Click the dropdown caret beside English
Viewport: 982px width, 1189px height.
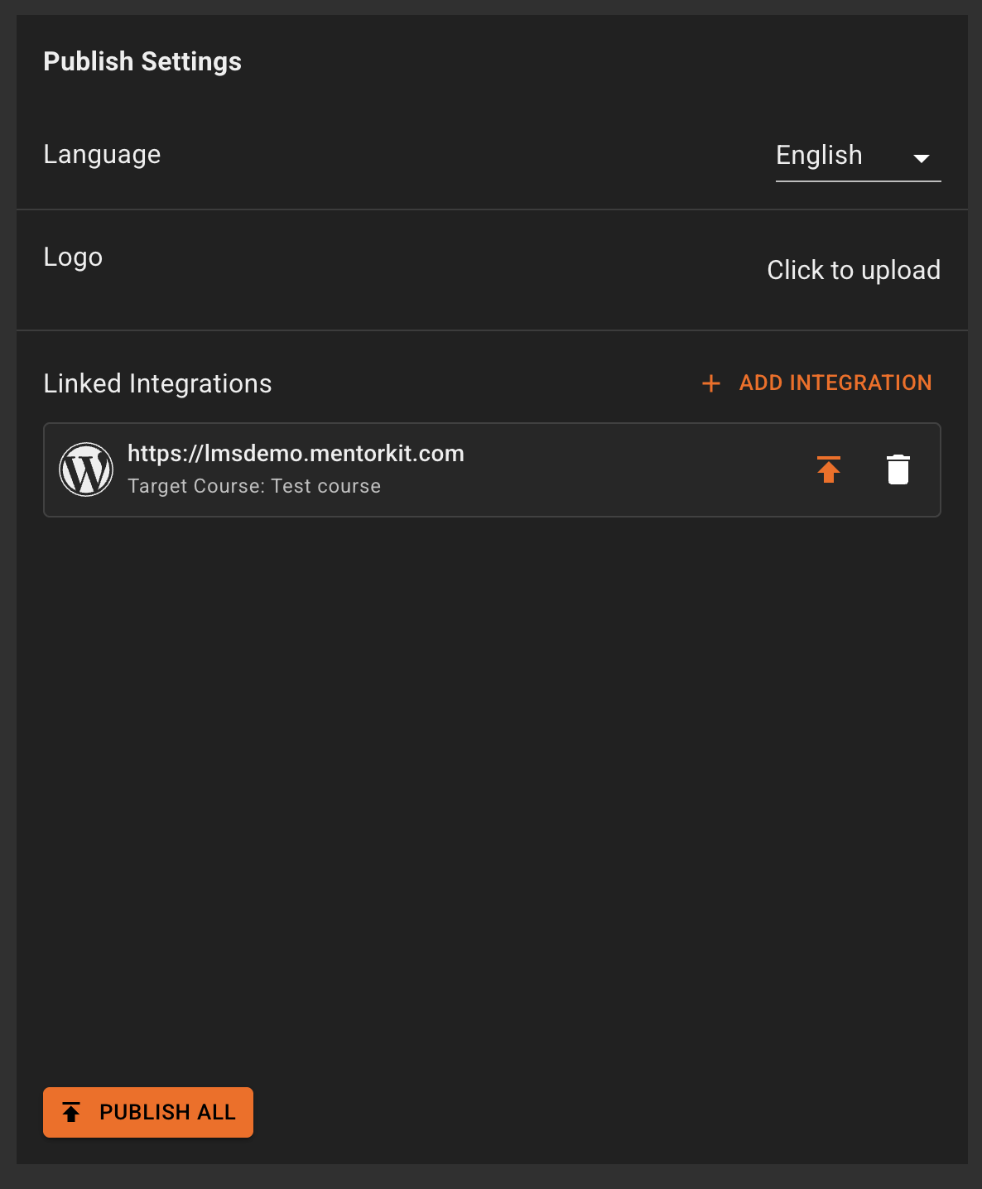[x=922, y=158]
